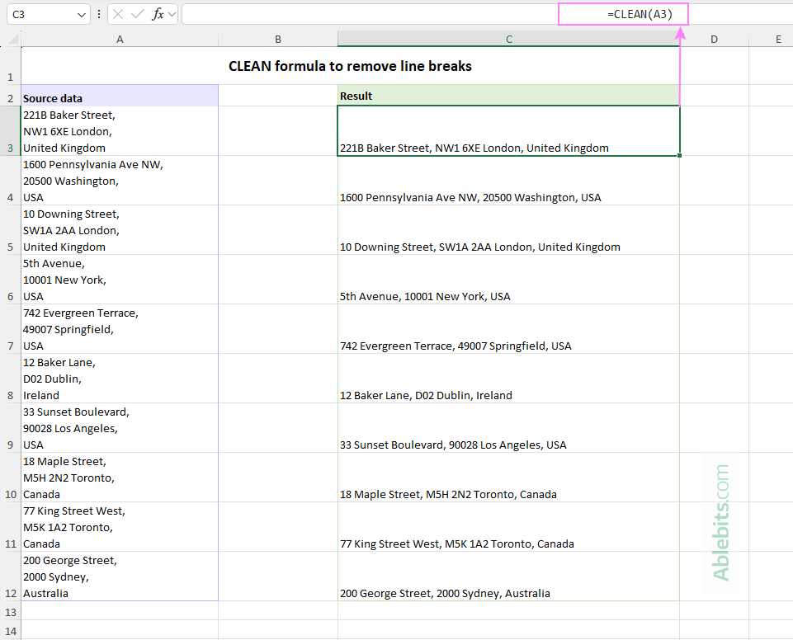This screenshot has width=793, height=640.
Task: Select the cell with 742 Evergreen Terrace result
Action: tap(508, 329)
